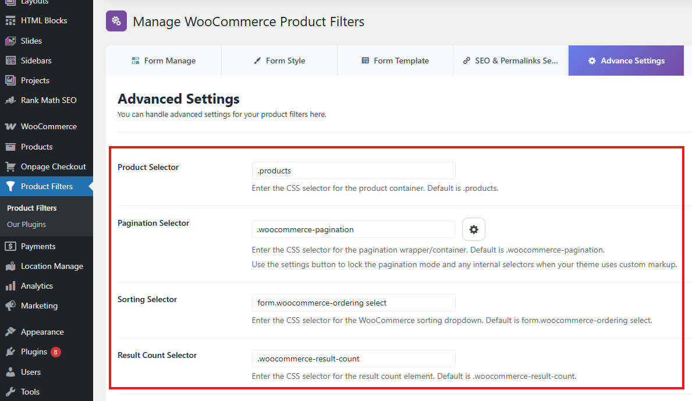Image resolution: width=692 pixels, height=401 pixels.
Task: Click the Rank Math SEO icon
Action: 10,100
